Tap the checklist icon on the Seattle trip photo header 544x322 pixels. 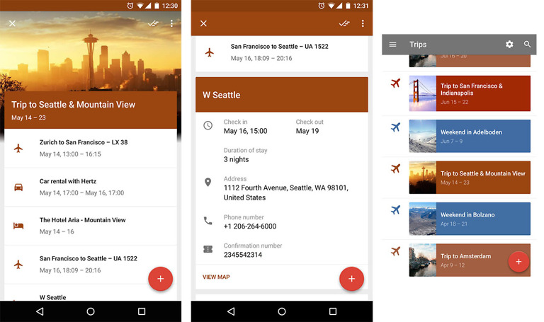point(153,23)
